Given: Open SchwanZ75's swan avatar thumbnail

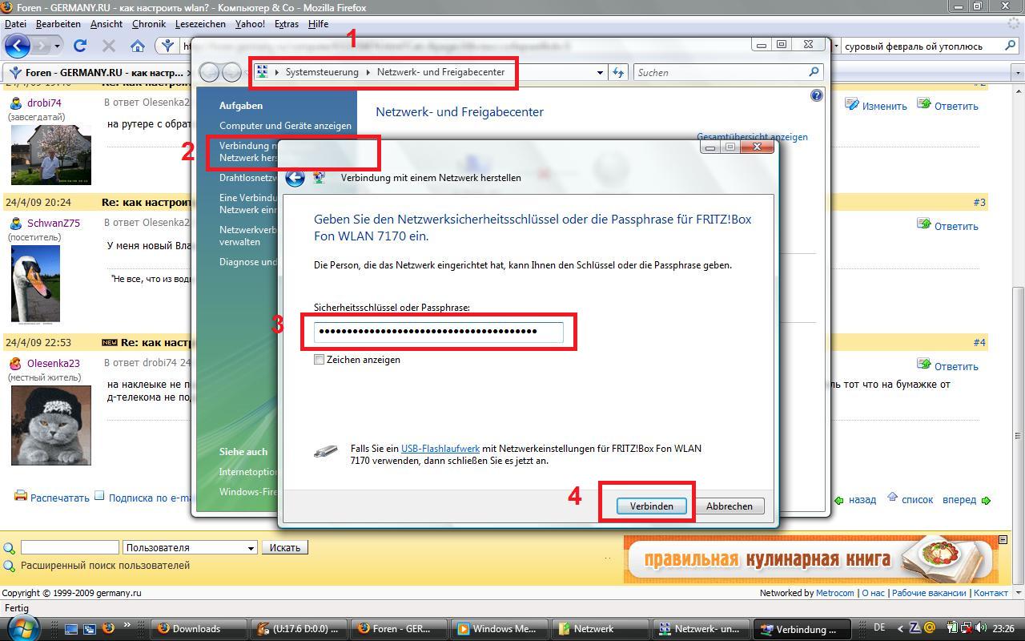Looking at the screenshot, I should tap(35, 284).
